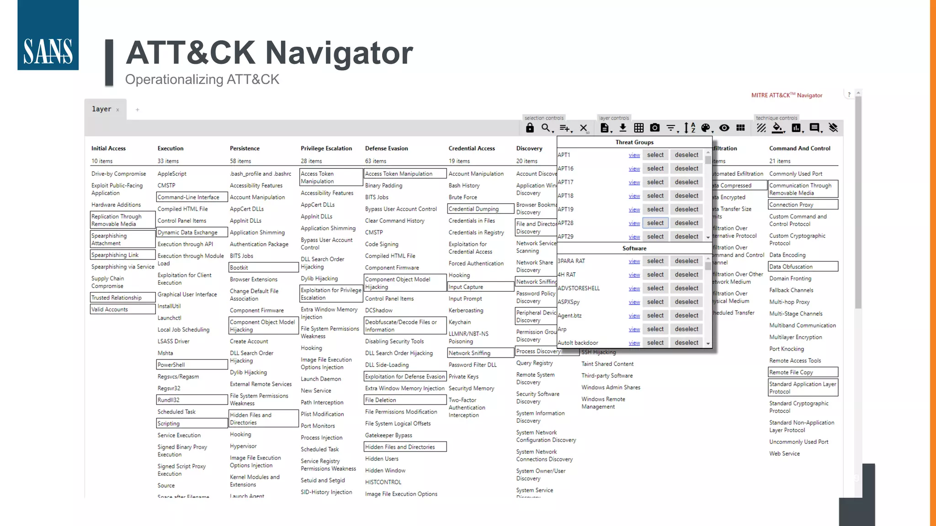
Task: Download the layer as JSON
Action: pyautogui.click(x=623, y=128)
